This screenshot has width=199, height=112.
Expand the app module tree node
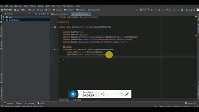(x=4, y=17)
